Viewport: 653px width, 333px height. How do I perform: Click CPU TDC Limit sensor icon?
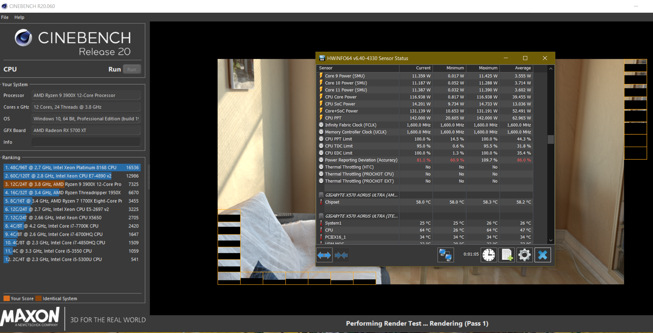(321, 146)
